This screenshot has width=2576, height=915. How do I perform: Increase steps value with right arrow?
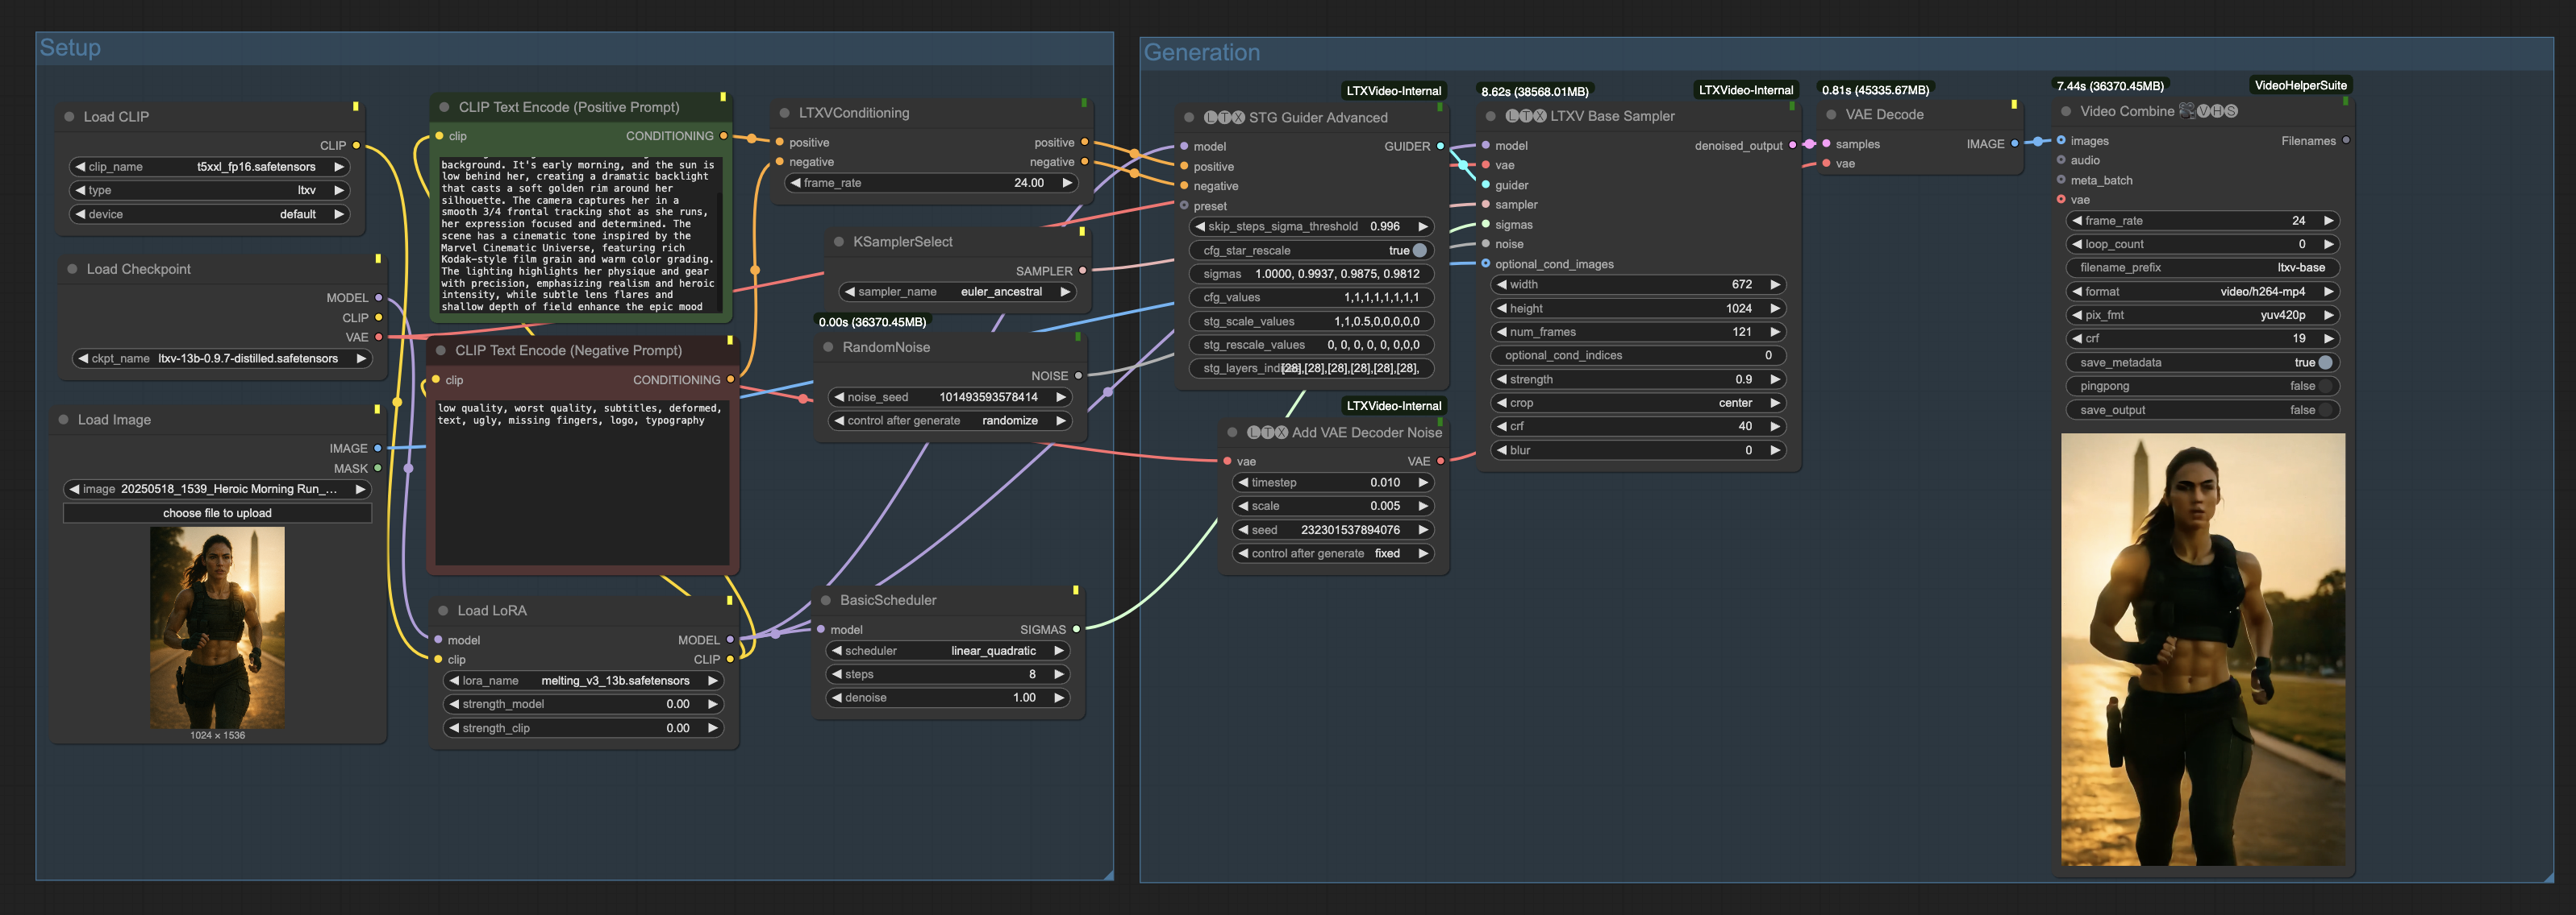(x=1059, y=674)
